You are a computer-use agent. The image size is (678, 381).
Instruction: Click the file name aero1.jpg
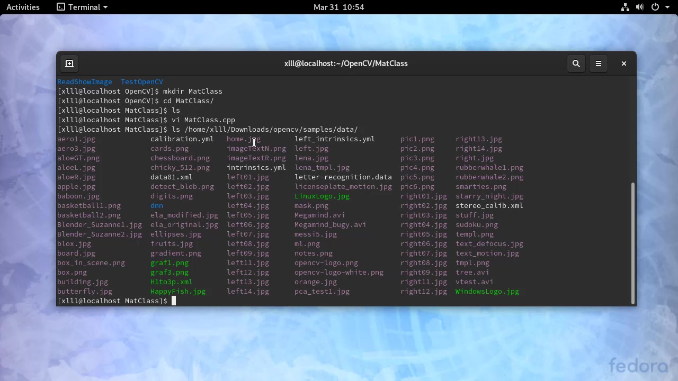coord(76,139)
